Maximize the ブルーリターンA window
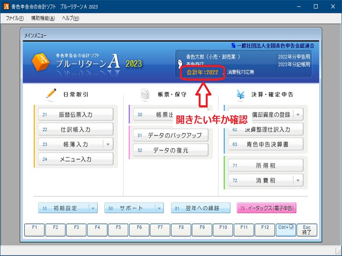 315,7
